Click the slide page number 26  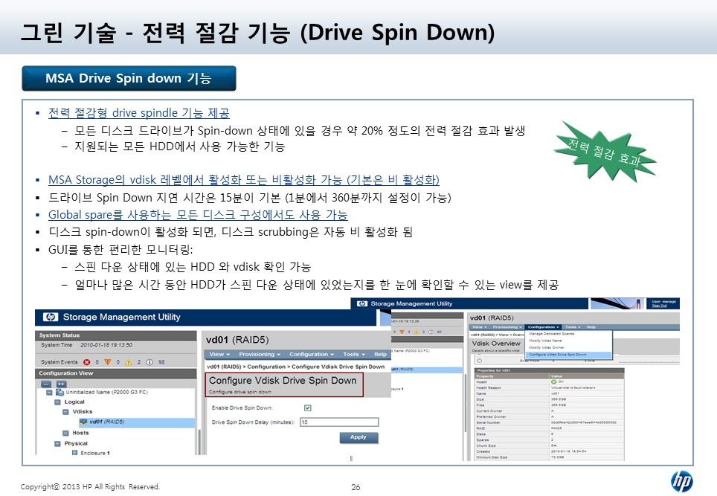(356, 487)
